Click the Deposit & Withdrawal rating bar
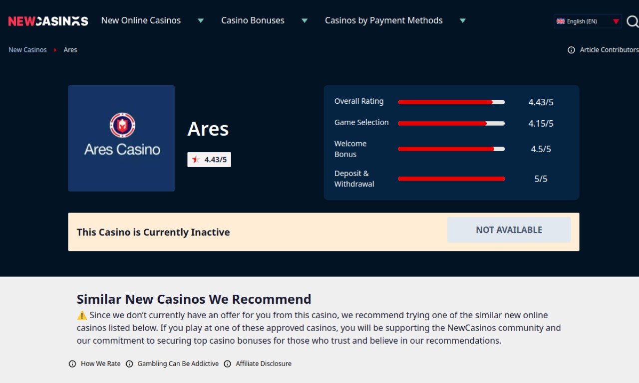 coord(451,179)
